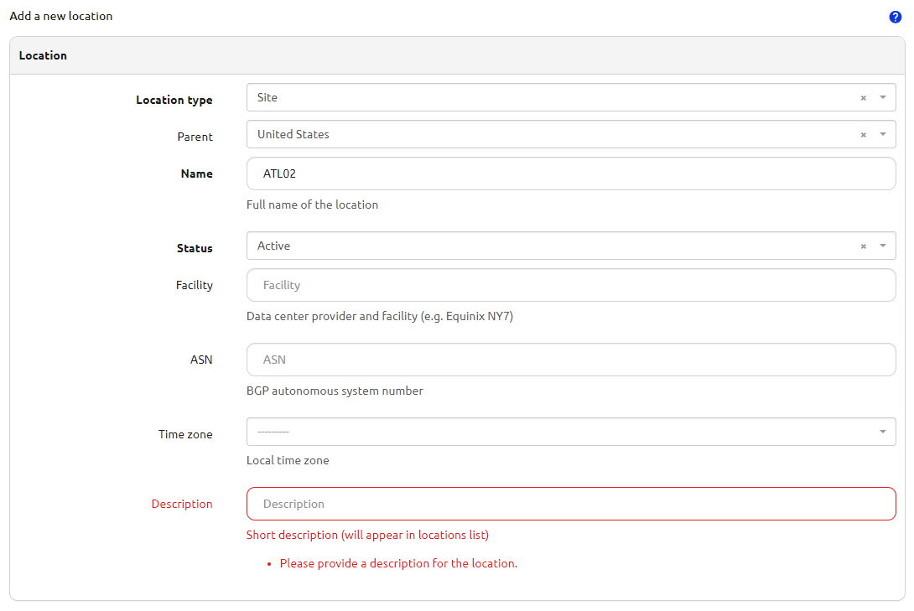
Task: Click the red Description label
Action: click(182, 505)
